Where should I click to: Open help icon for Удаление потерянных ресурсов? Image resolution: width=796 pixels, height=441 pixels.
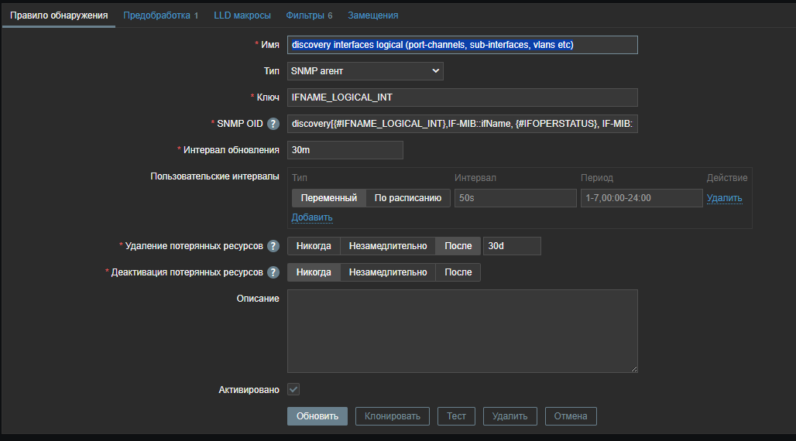(273, 246)
